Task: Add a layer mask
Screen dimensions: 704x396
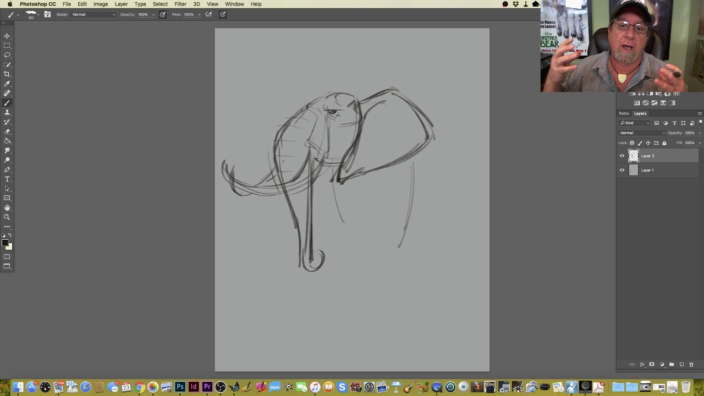Action: tap(652, 365)
